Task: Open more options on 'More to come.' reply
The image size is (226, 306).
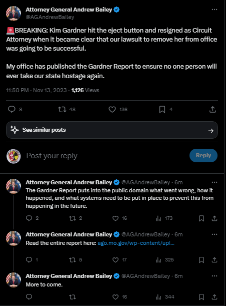Action: point(214,276)
